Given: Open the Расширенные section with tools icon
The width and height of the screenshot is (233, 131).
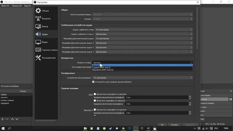Looking at the screenshot, I should pyautogui.click(x=46, y=58).
